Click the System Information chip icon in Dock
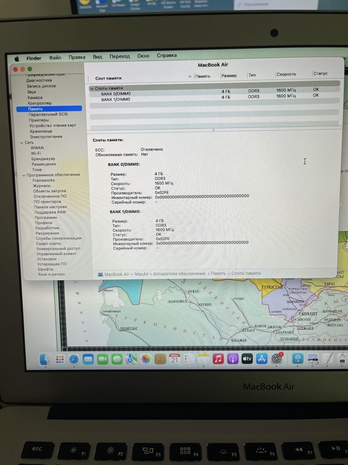The height and width of the screenshot is (465, 348). pos(342,358)
